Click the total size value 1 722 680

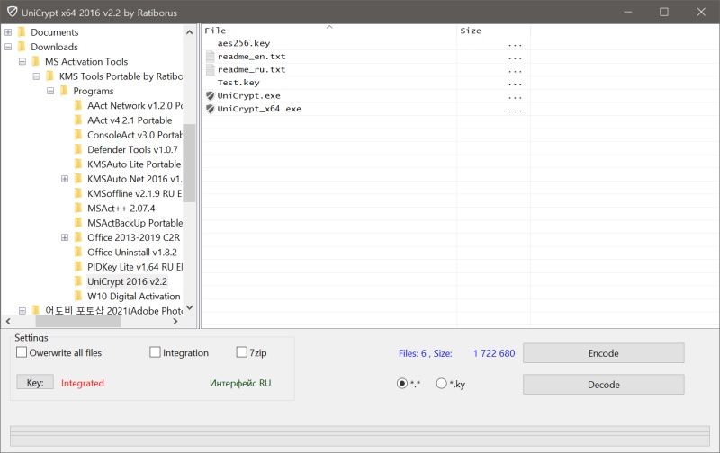pyautogui.click(x=494, y=353)
